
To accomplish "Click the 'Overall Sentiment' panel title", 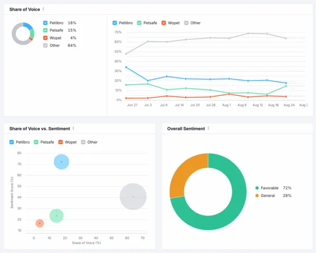I will pos(186,129).
